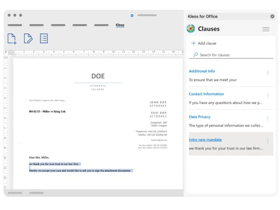Click the highlighted 'Hereby we accept your case' sentence
The height and width of the screenshot is (210, 280).
(81, 171)
